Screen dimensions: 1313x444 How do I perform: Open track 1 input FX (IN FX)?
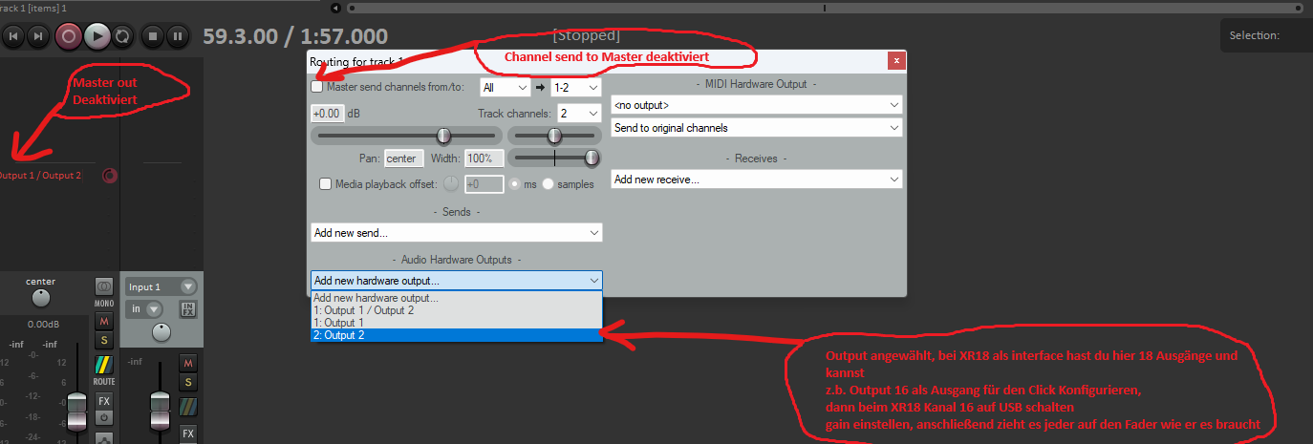tap(188, 309)
